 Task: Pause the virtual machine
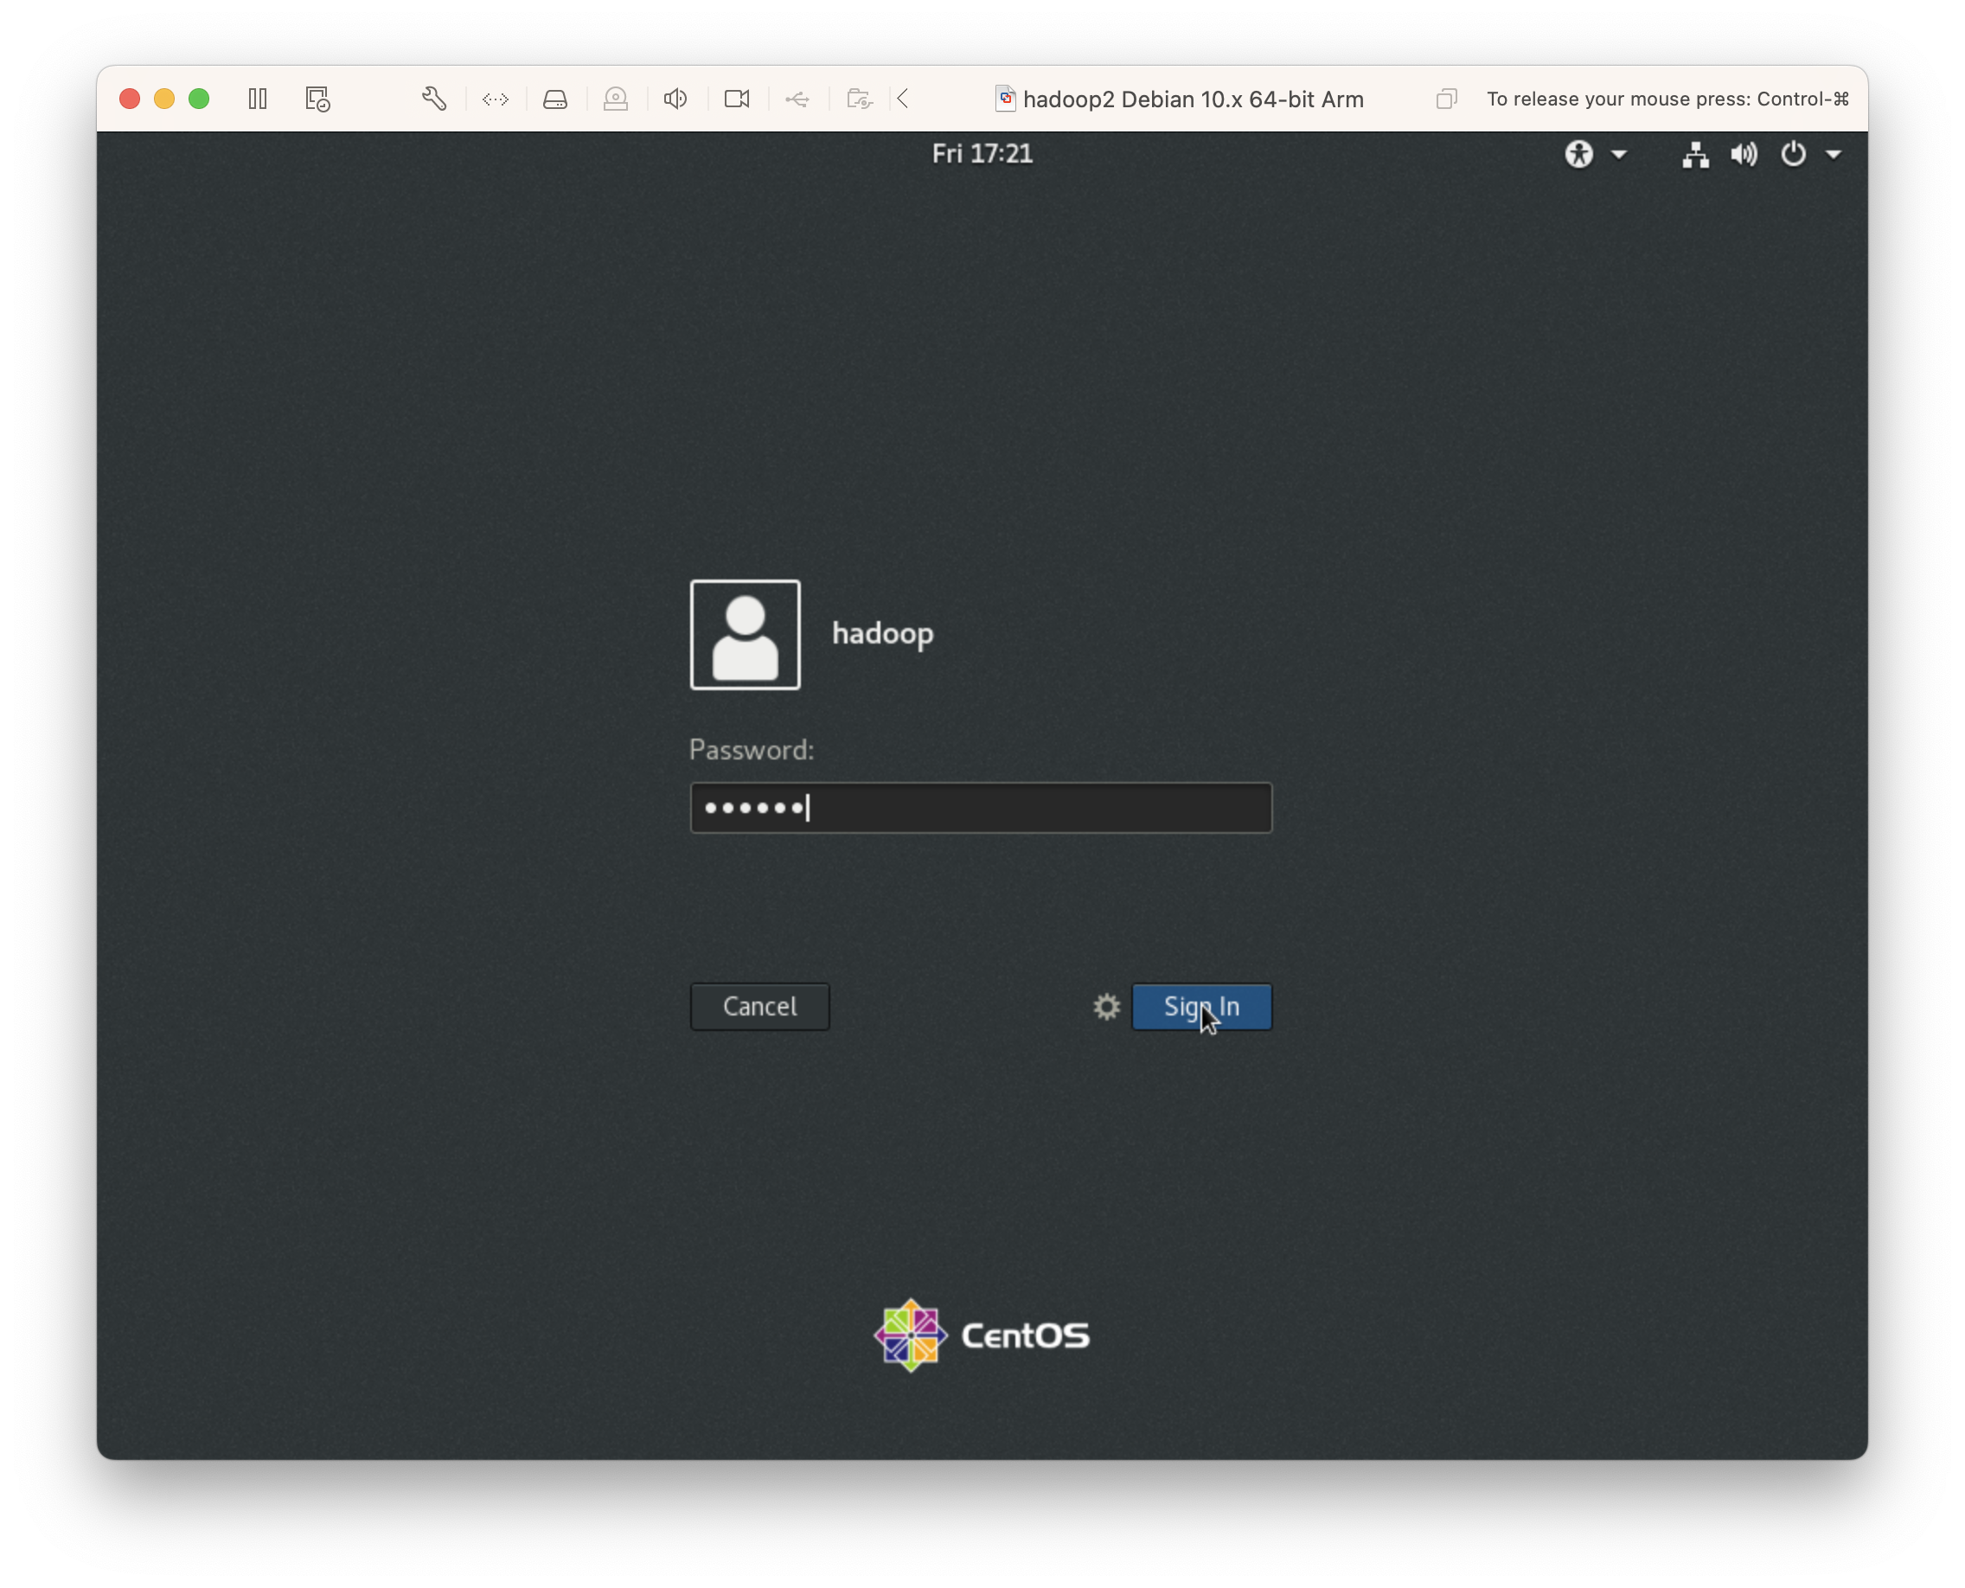click(258, 98)
